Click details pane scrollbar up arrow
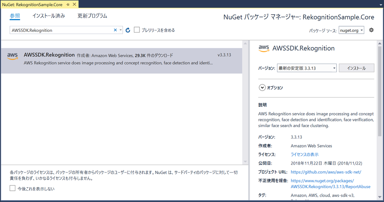The image size is (384, 202). 379,43
